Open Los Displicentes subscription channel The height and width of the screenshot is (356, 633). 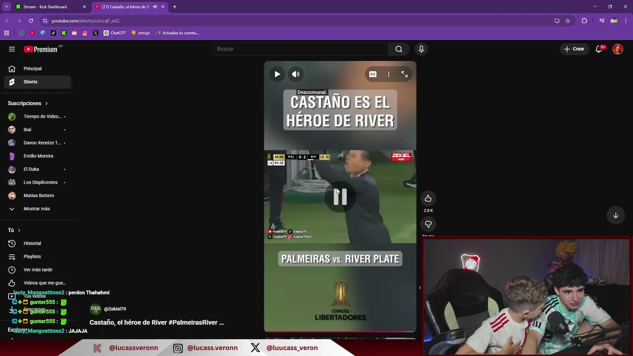[x=38, y=182]
